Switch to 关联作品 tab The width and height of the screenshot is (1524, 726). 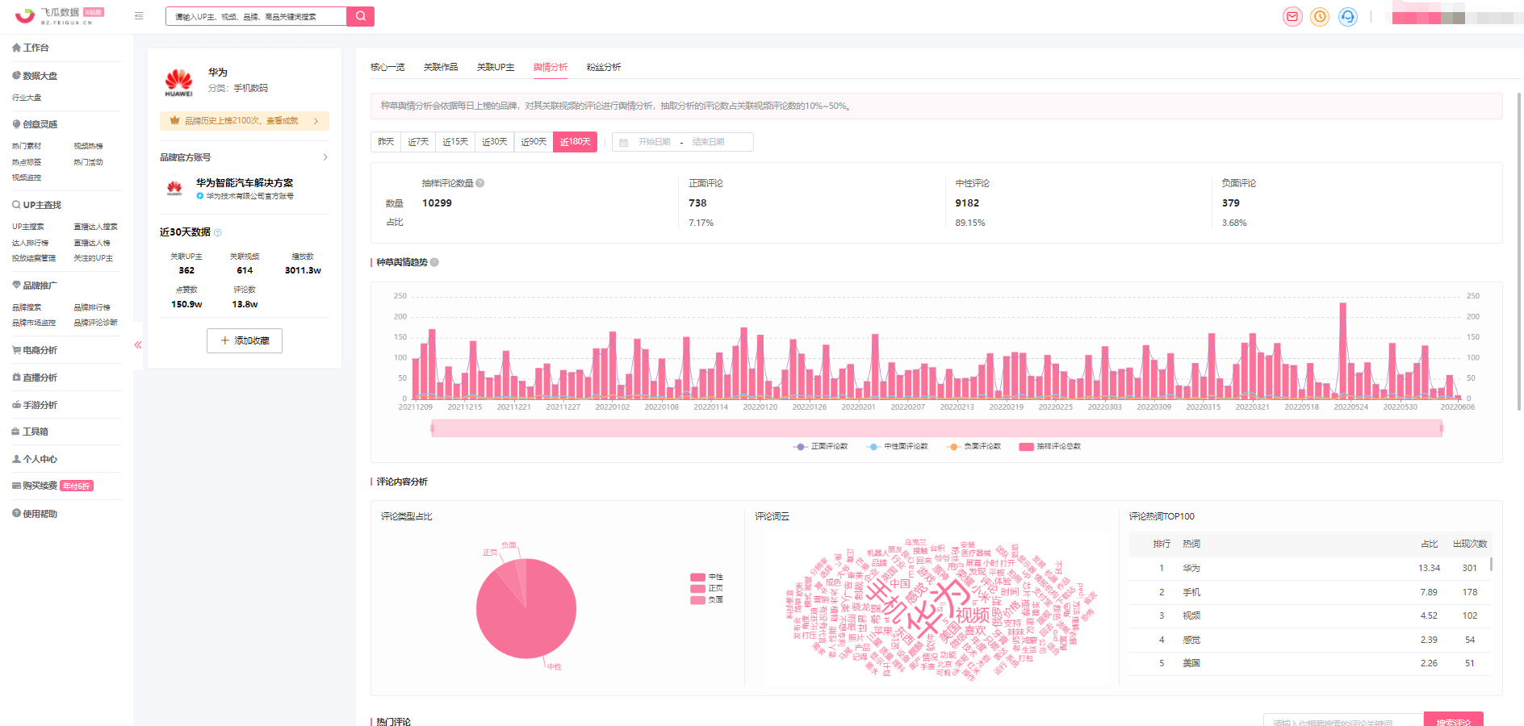click(441, 67)
